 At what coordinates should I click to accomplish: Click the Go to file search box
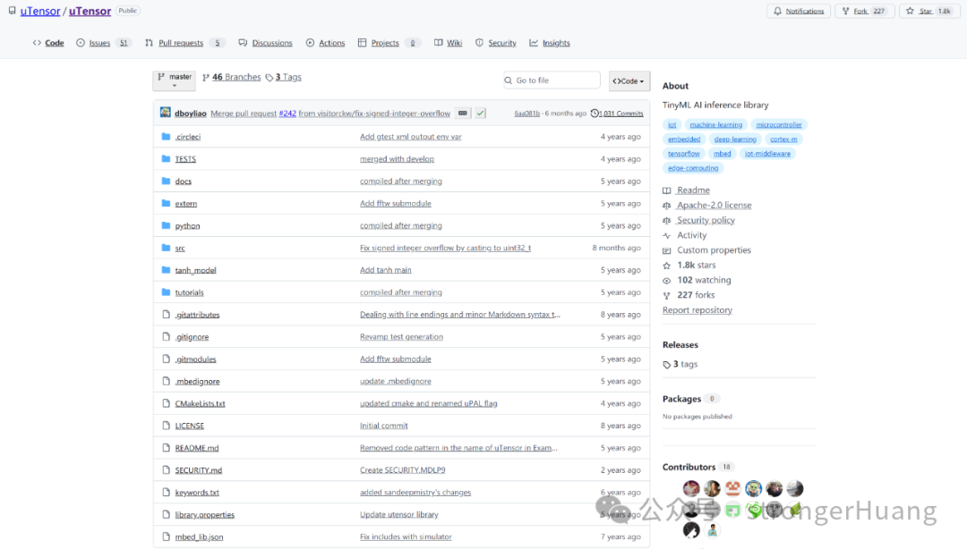point(551,80)
